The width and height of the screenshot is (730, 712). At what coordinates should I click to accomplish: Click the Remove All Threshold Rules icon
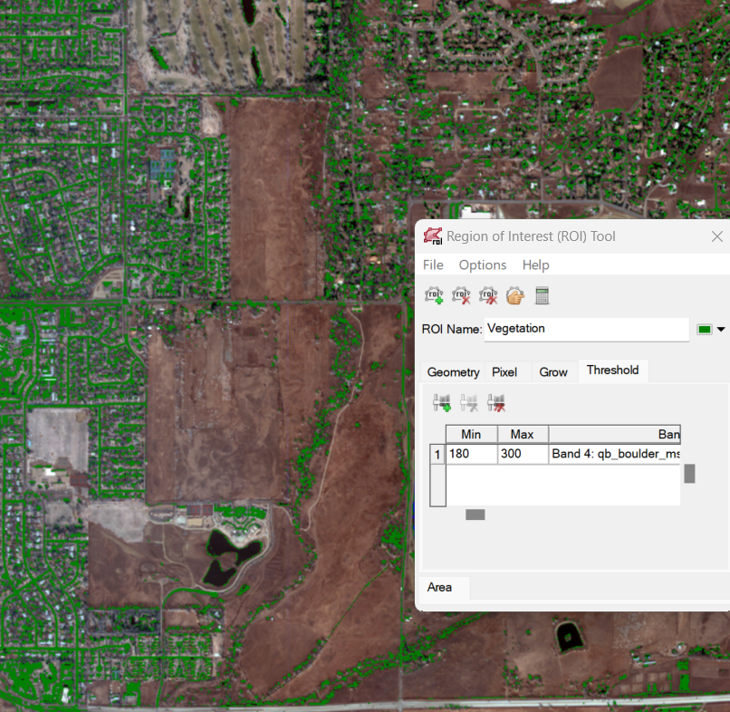[495, 402]
